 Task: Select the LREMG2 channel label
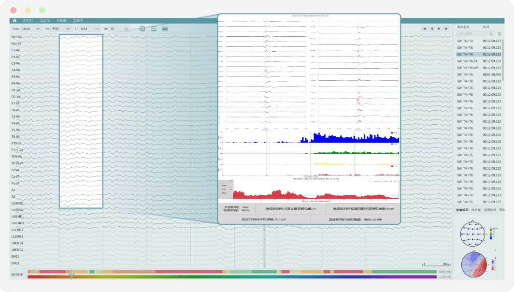pos(17,250)
